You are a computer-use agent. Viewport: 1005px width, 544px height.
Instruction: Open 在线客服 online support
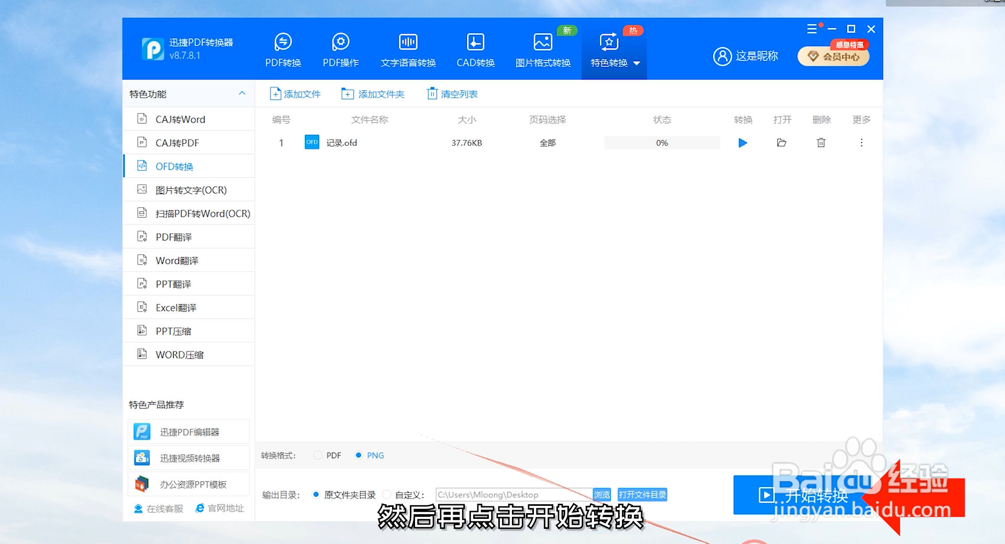pos(159,508)
